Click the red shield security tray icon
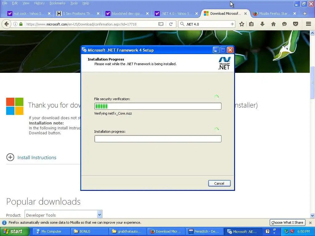This screenshot has width=315, height=236. [292, 231]
